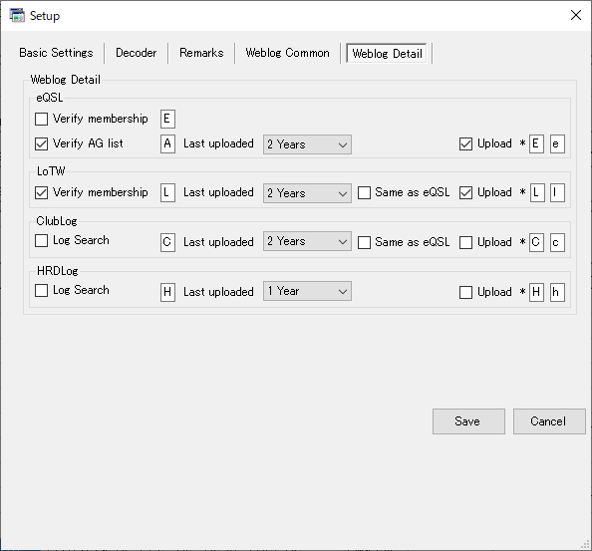Screen dimensions: 592x551
Task: Switch to the Basic Settings tab
Action: coord(56,53)
